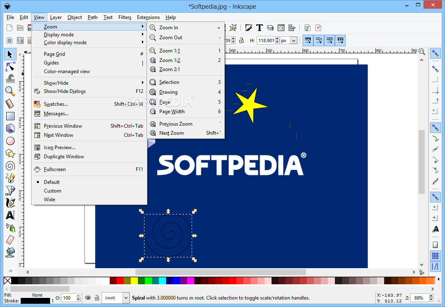Toggle layer visibility eye icon

(x=88, y=297)
